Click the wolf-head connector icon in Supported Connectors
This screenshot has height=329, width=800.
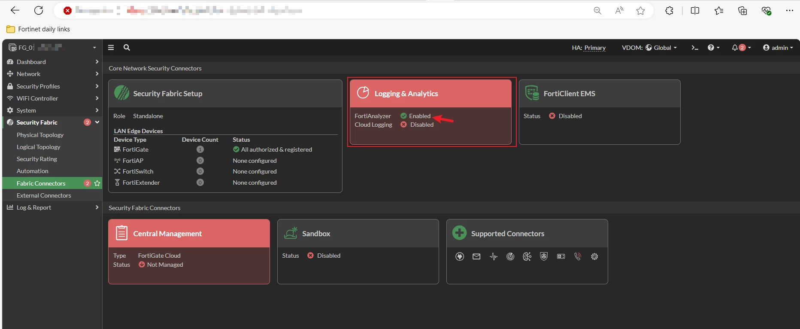[460, 256]
